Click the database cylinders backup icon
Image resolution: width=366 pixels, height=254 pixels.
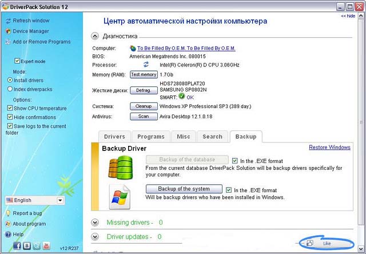[x=121, y=168]
